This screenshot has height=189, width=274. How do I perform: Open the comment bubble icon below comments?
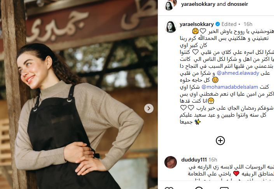tap(199, 188)
